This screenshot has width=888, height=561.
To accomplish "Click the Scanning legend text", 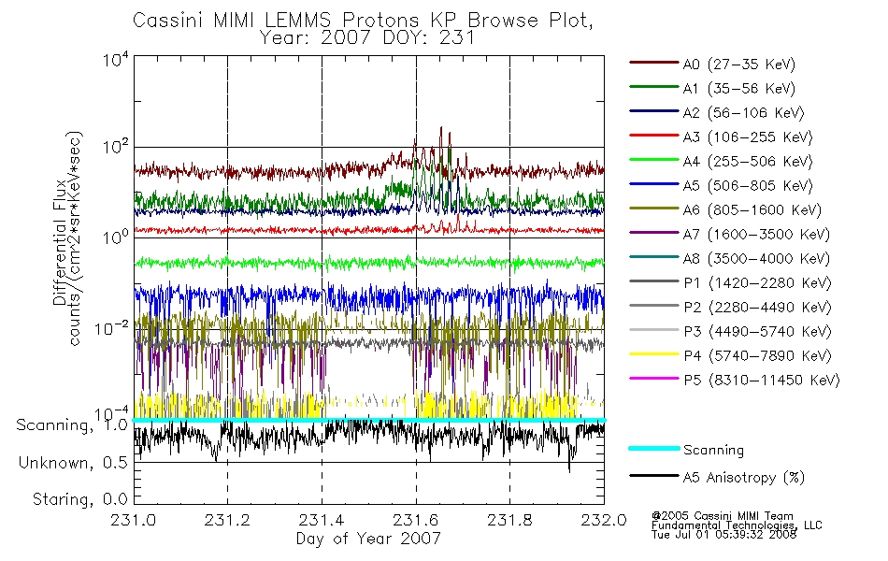I will click(713, 451).
